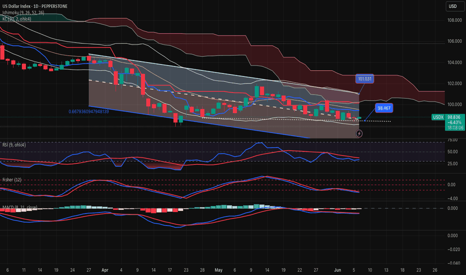Viewport: 466px width, 275px height.
Task: Click the -0.040 scale value
Action: 454,263
